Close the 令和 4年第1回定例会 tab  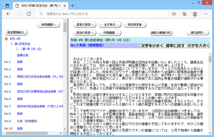(65, 6)
